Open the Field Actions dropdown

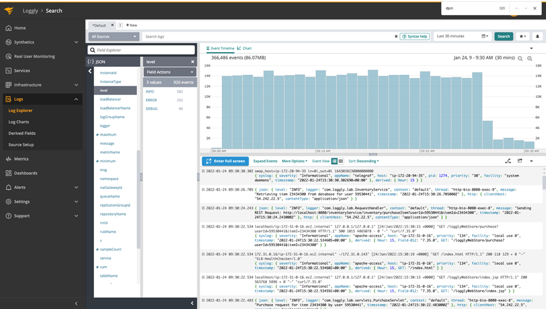(x=170, y=72)
